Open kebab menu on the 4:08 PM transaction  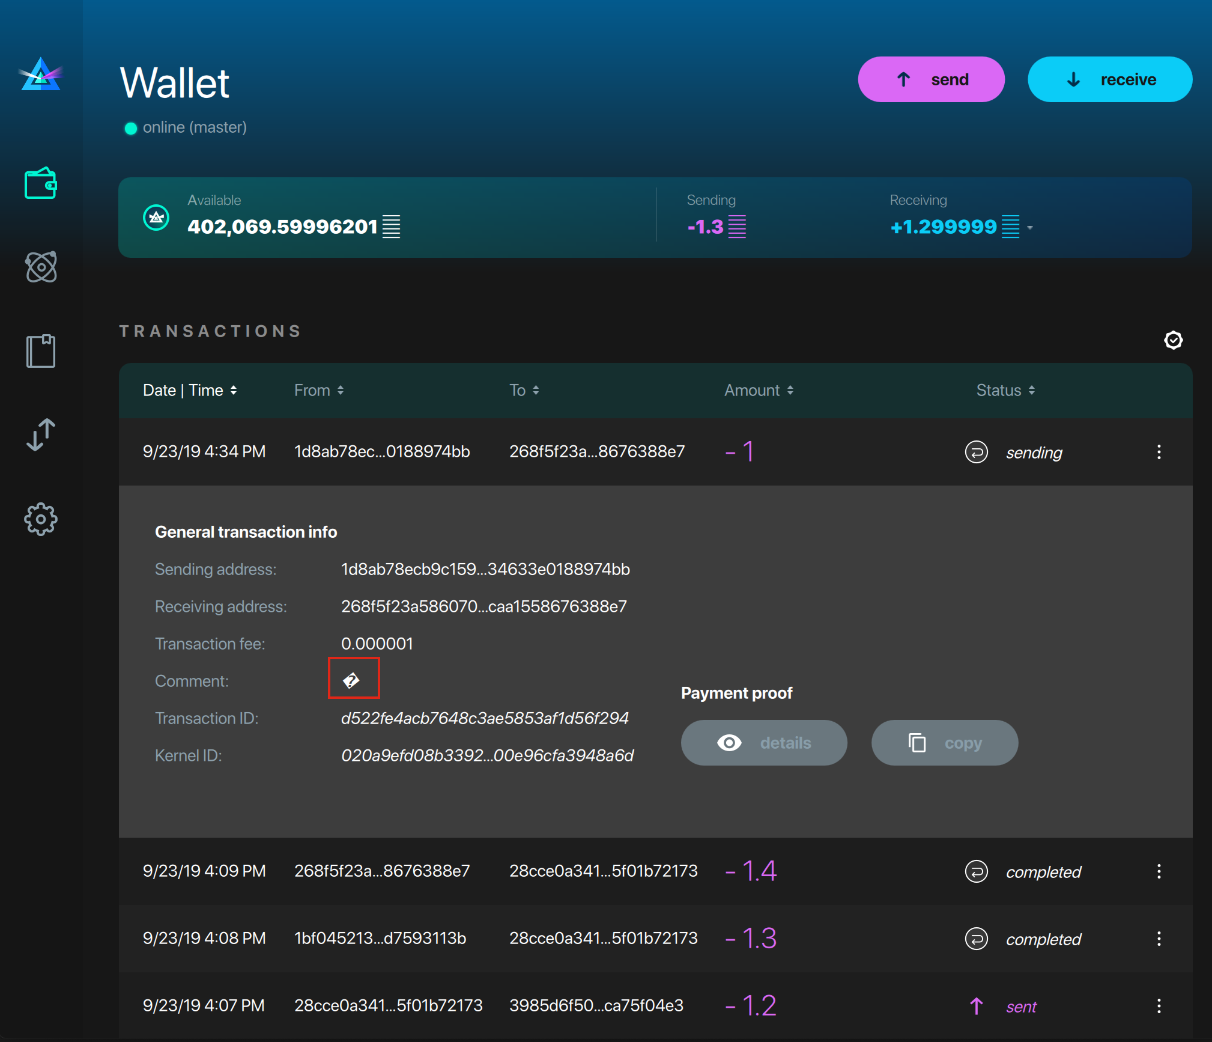point(1159,939)
